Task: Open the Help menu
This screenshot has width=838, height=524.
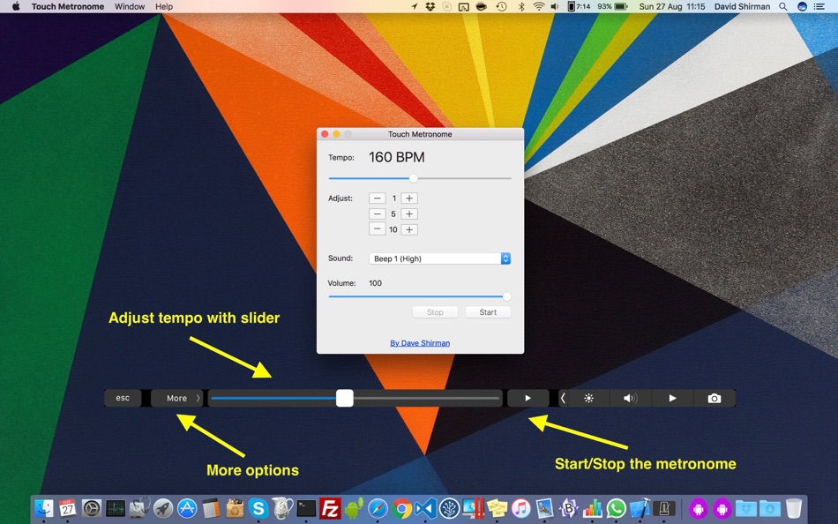Action: tap(164, 6)
